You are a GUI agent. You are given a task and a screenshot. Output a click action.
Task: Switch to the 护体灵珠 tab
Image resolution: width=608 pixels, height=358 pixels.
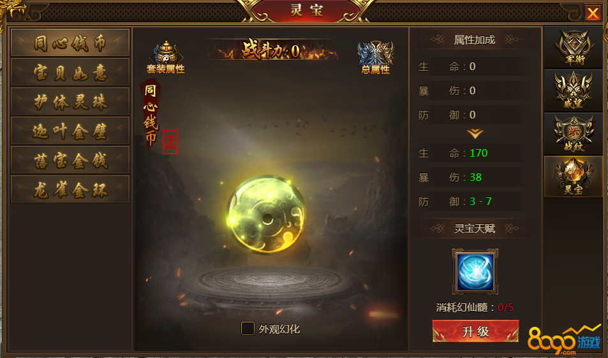(x=70, y=102)
